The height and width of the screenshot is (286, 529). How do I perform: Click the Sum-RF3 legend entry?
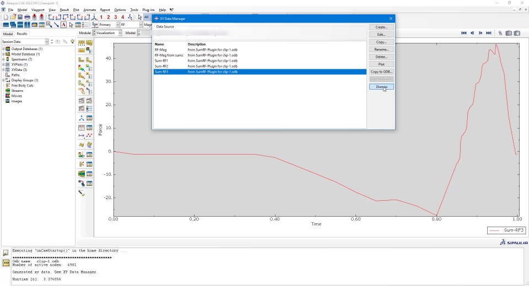click(506, 230)
